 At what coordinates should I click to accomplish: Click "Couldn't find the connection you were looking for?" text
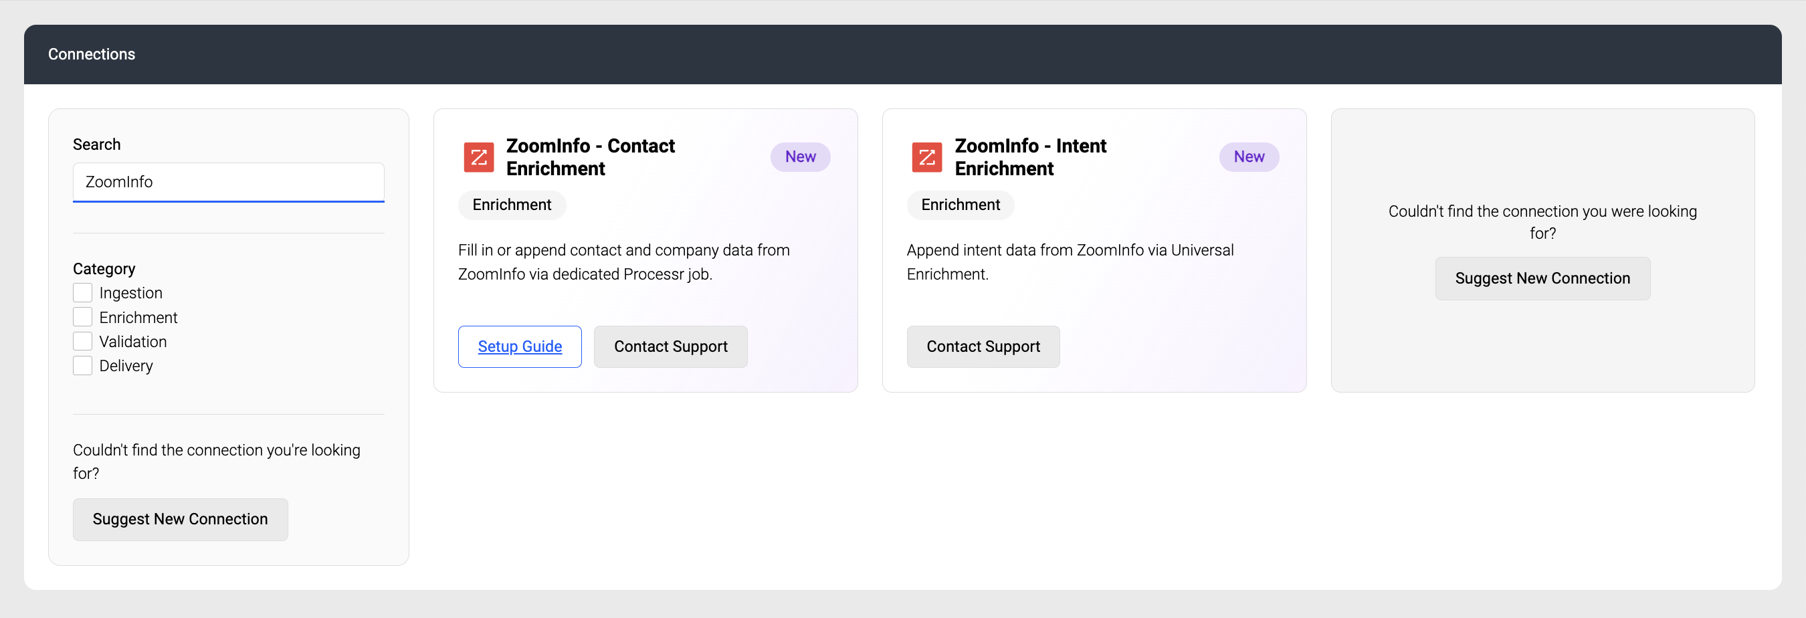click(1542, 222)
